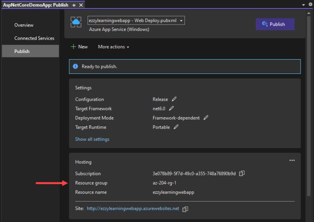
Task: Click pencil icon next to net6.0
Action: pyautogui.click(x=171, y=109)
